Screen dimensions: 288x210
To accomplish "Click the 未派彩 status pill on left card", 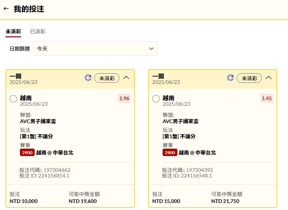I will [107, 78].
